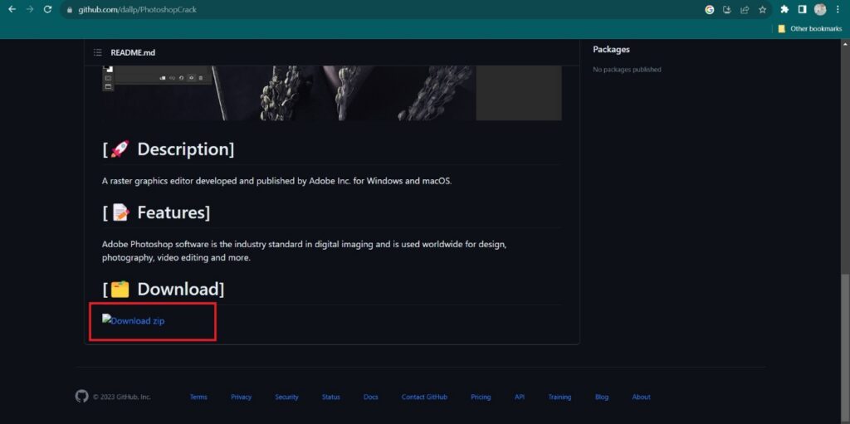
Task: Reload the page with the refresh icon
Action: pos(47,9)
